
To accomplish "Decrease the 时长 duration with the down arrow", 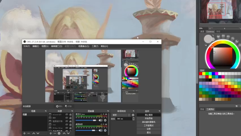I will pos(133,119).
